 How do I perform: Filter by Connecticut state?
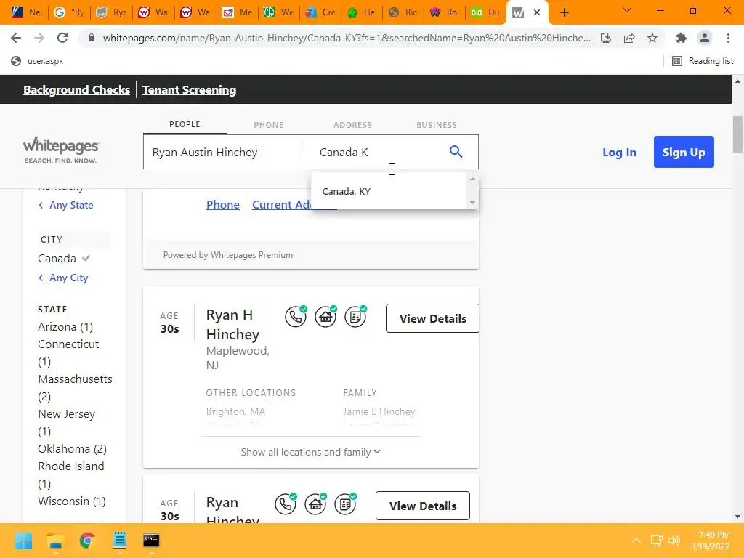pos(68,352)
